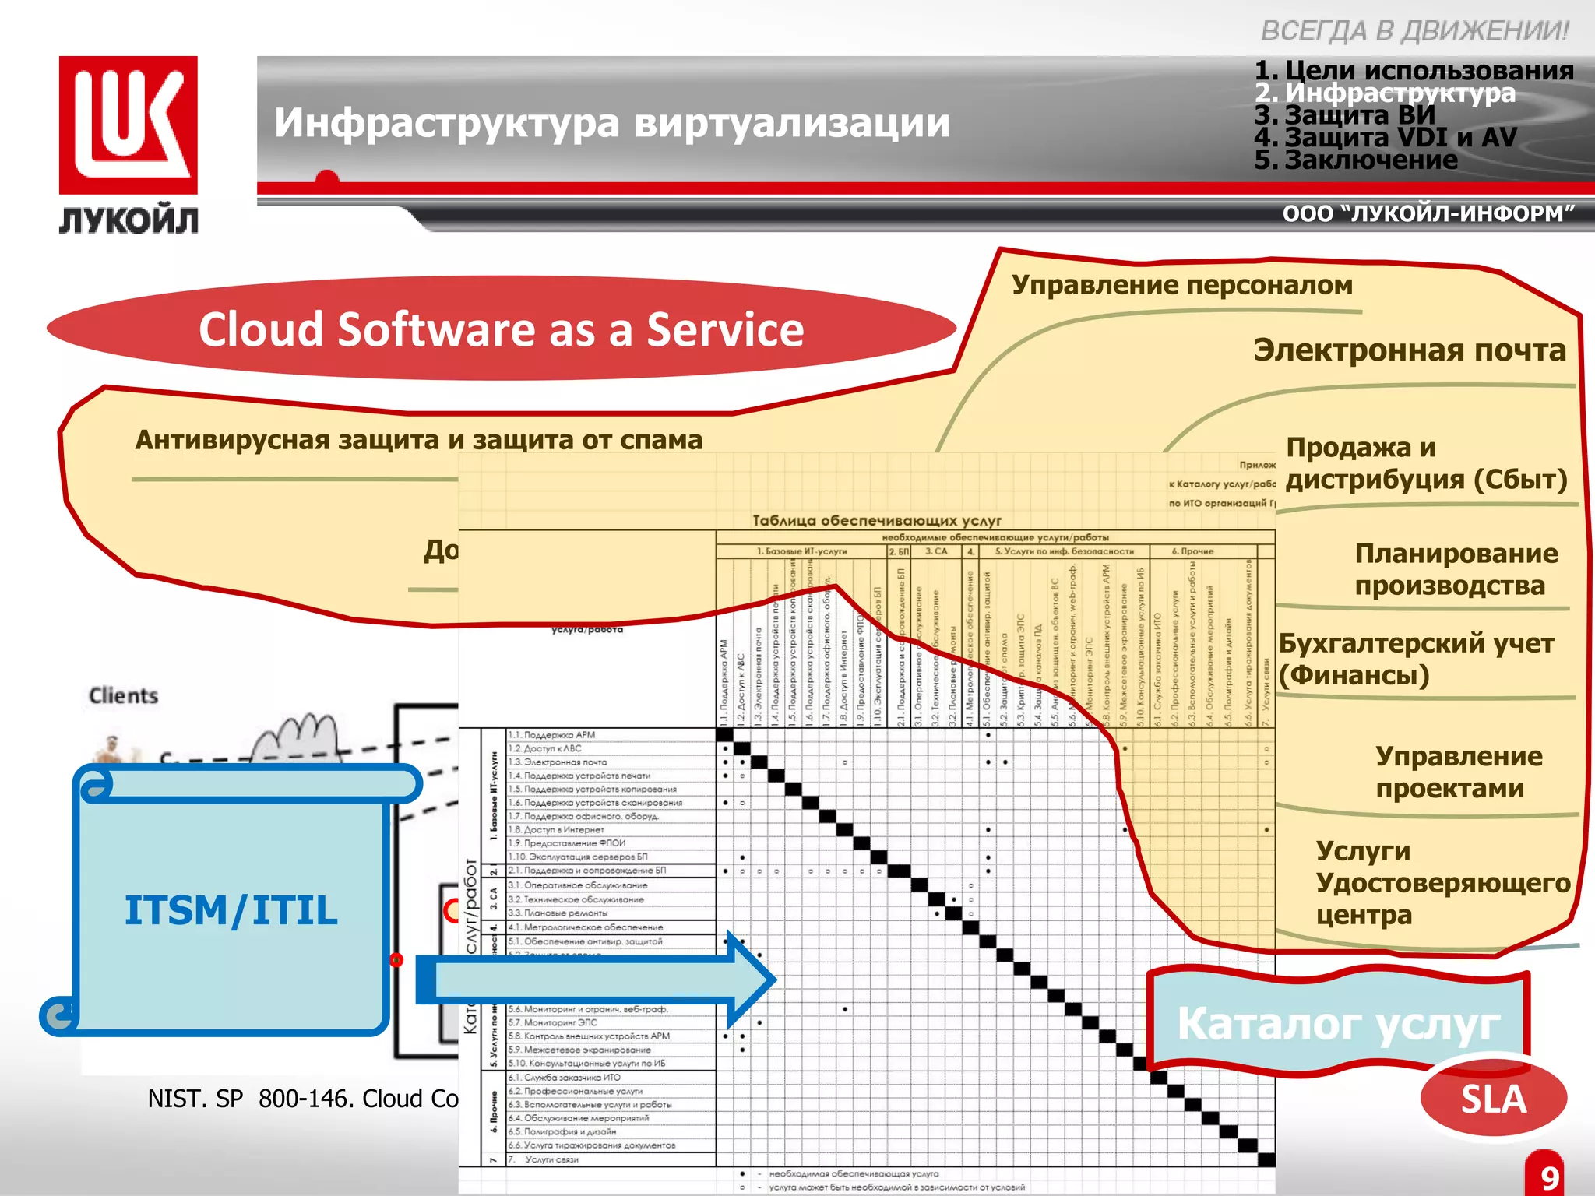Click row '6.5. Полиграфия и дизайн'
1595x1196 pixels.
tap(611, 1131)
